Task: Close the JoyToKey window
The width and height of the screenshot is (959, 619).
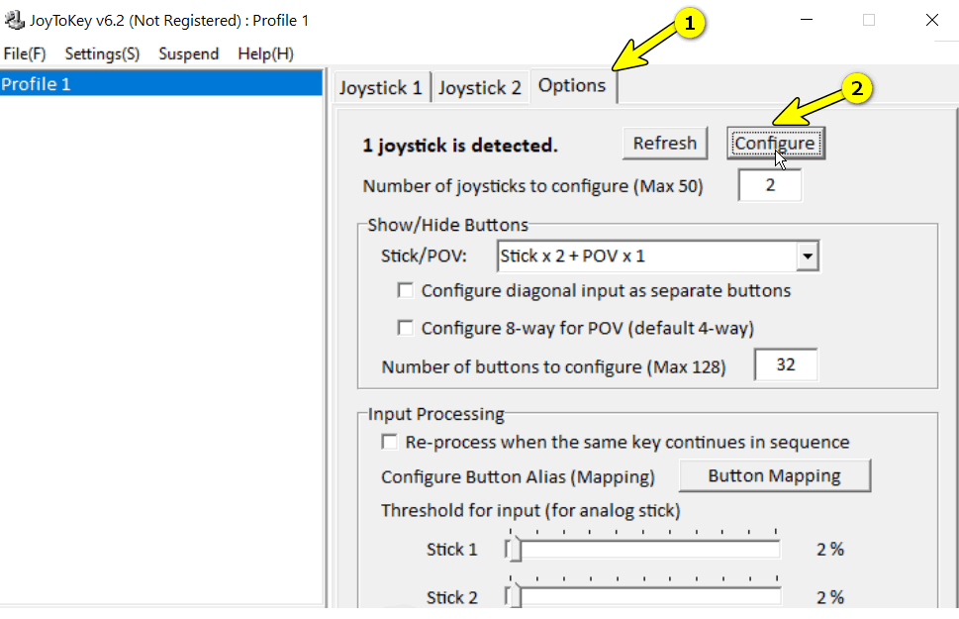Action: [x=931, y=20]
